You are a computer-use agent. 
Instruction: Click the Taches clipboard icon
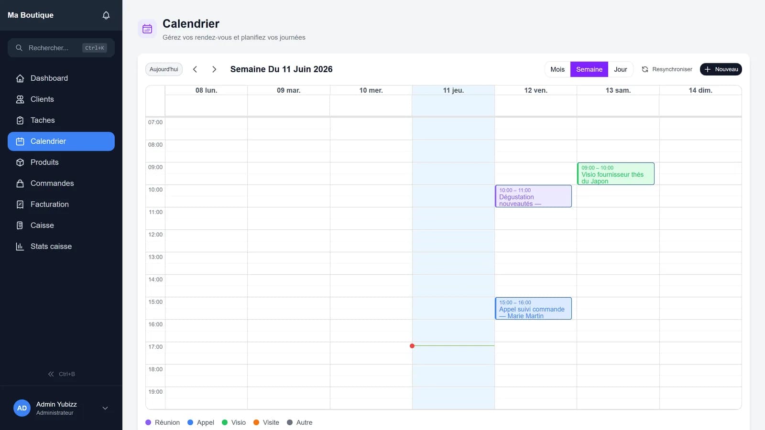(20, 120)
